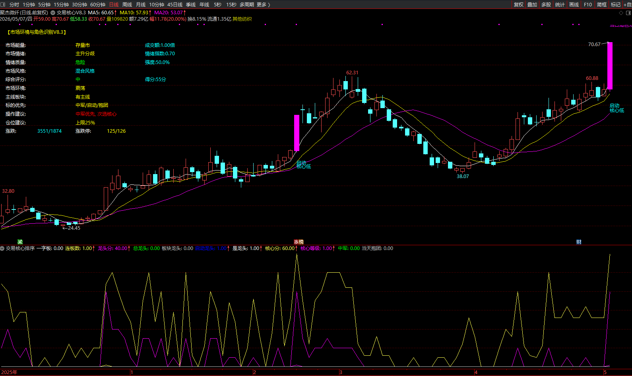This screenshot has width=632, height=376.
Task: Expand the 交易核心排序 sub-indicator dropdown arrow
Action: pyautogui.click(x=2, y=248)
